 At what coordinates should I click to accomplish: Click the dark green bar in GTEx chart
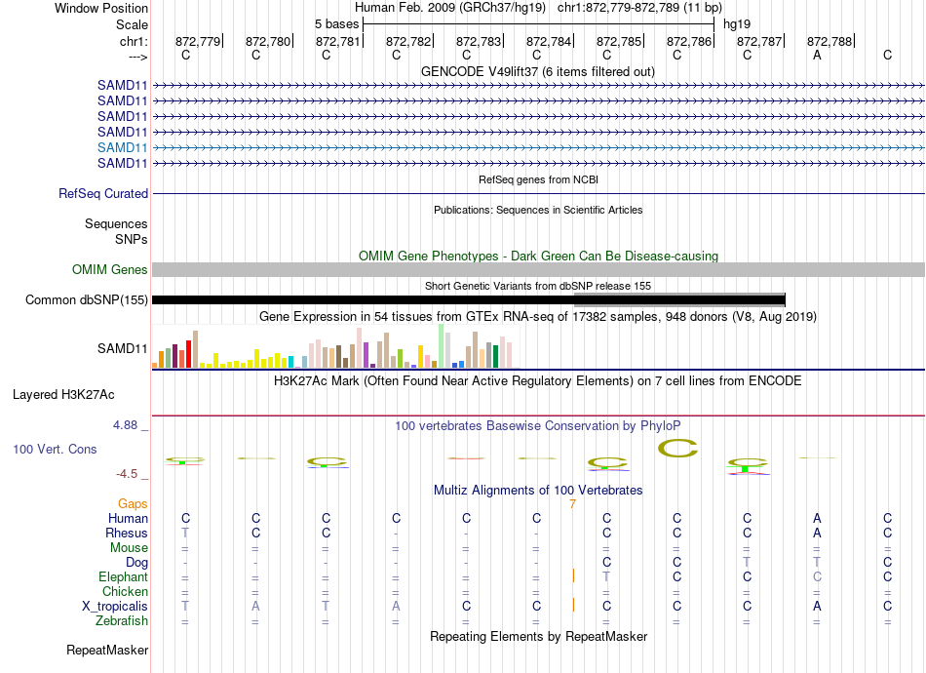(x=495, y=357)
